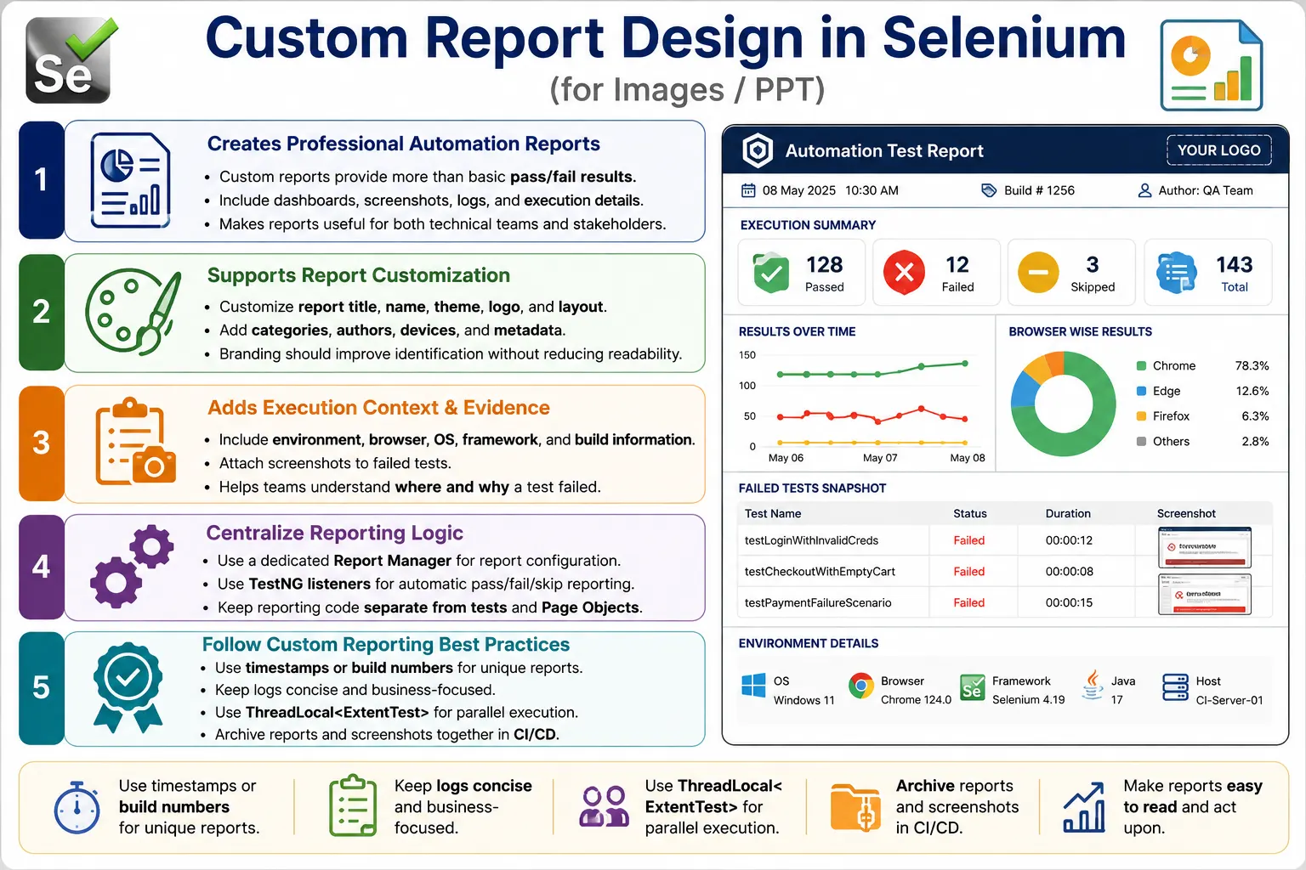Screen dimensions: 1306x870
Task: Click the May 07 axis label
Action: click(x=880, y=458)
